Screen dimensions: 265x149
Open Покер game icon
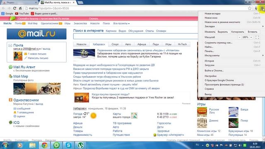[234, 123]
